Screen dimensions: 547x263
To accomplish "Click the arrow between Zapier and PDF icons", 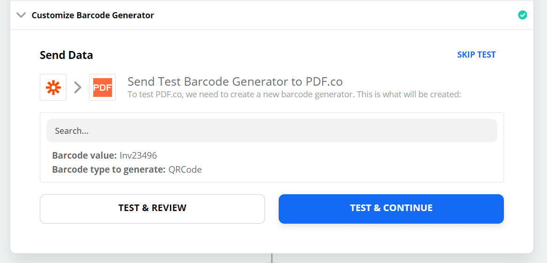I will tap(78, 88).
